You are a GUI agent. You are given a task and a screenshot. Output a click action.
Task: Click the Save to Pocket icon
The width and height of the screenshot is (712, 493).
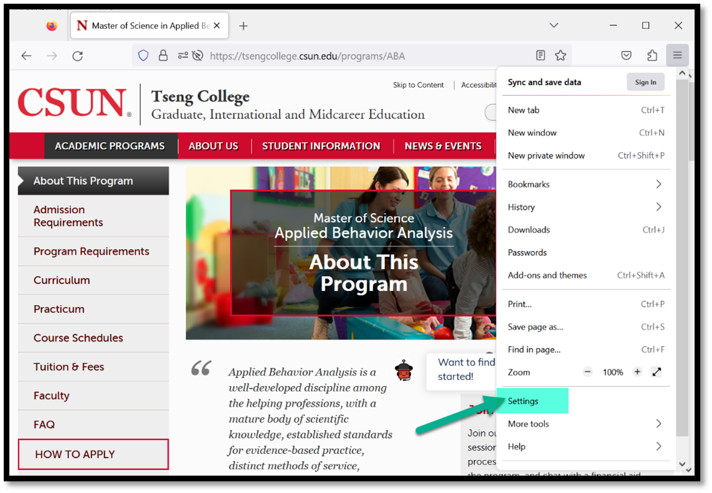click(627, 55)
